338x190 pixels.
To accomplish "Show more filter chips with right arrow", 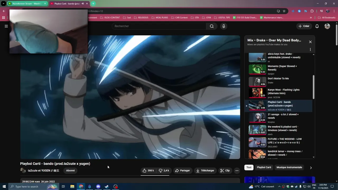I will click(311, 168).
